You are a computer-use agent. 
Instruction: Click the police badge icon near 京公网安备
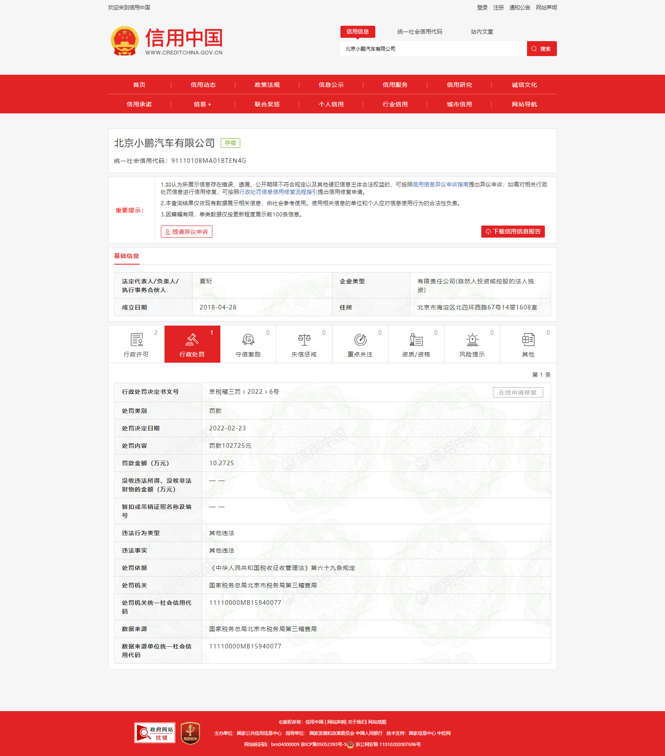350,744
